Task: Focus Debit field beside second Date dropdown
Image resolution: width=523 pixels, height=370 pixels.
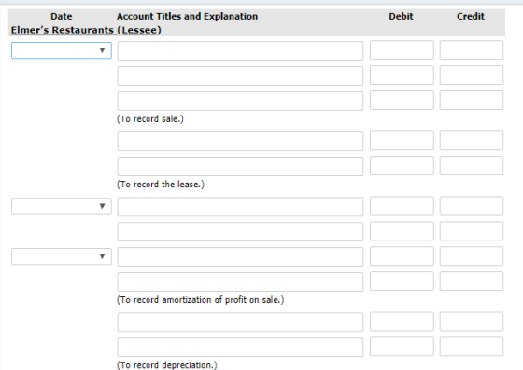Action: tap(402, 206)
